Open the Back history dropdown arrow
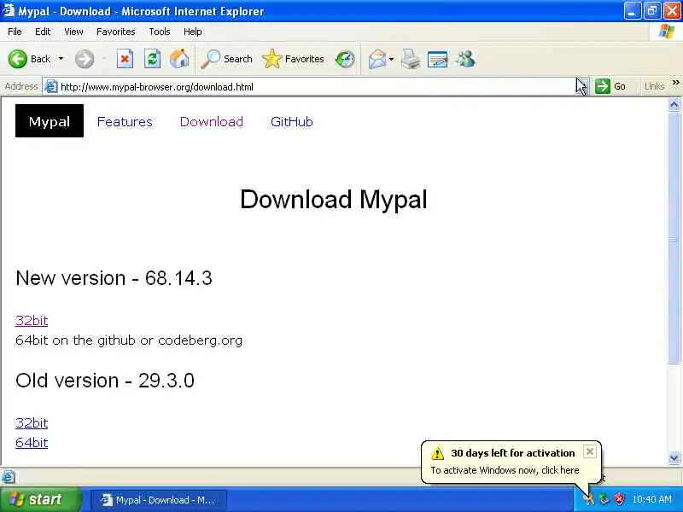 click(x=61, y=59)
